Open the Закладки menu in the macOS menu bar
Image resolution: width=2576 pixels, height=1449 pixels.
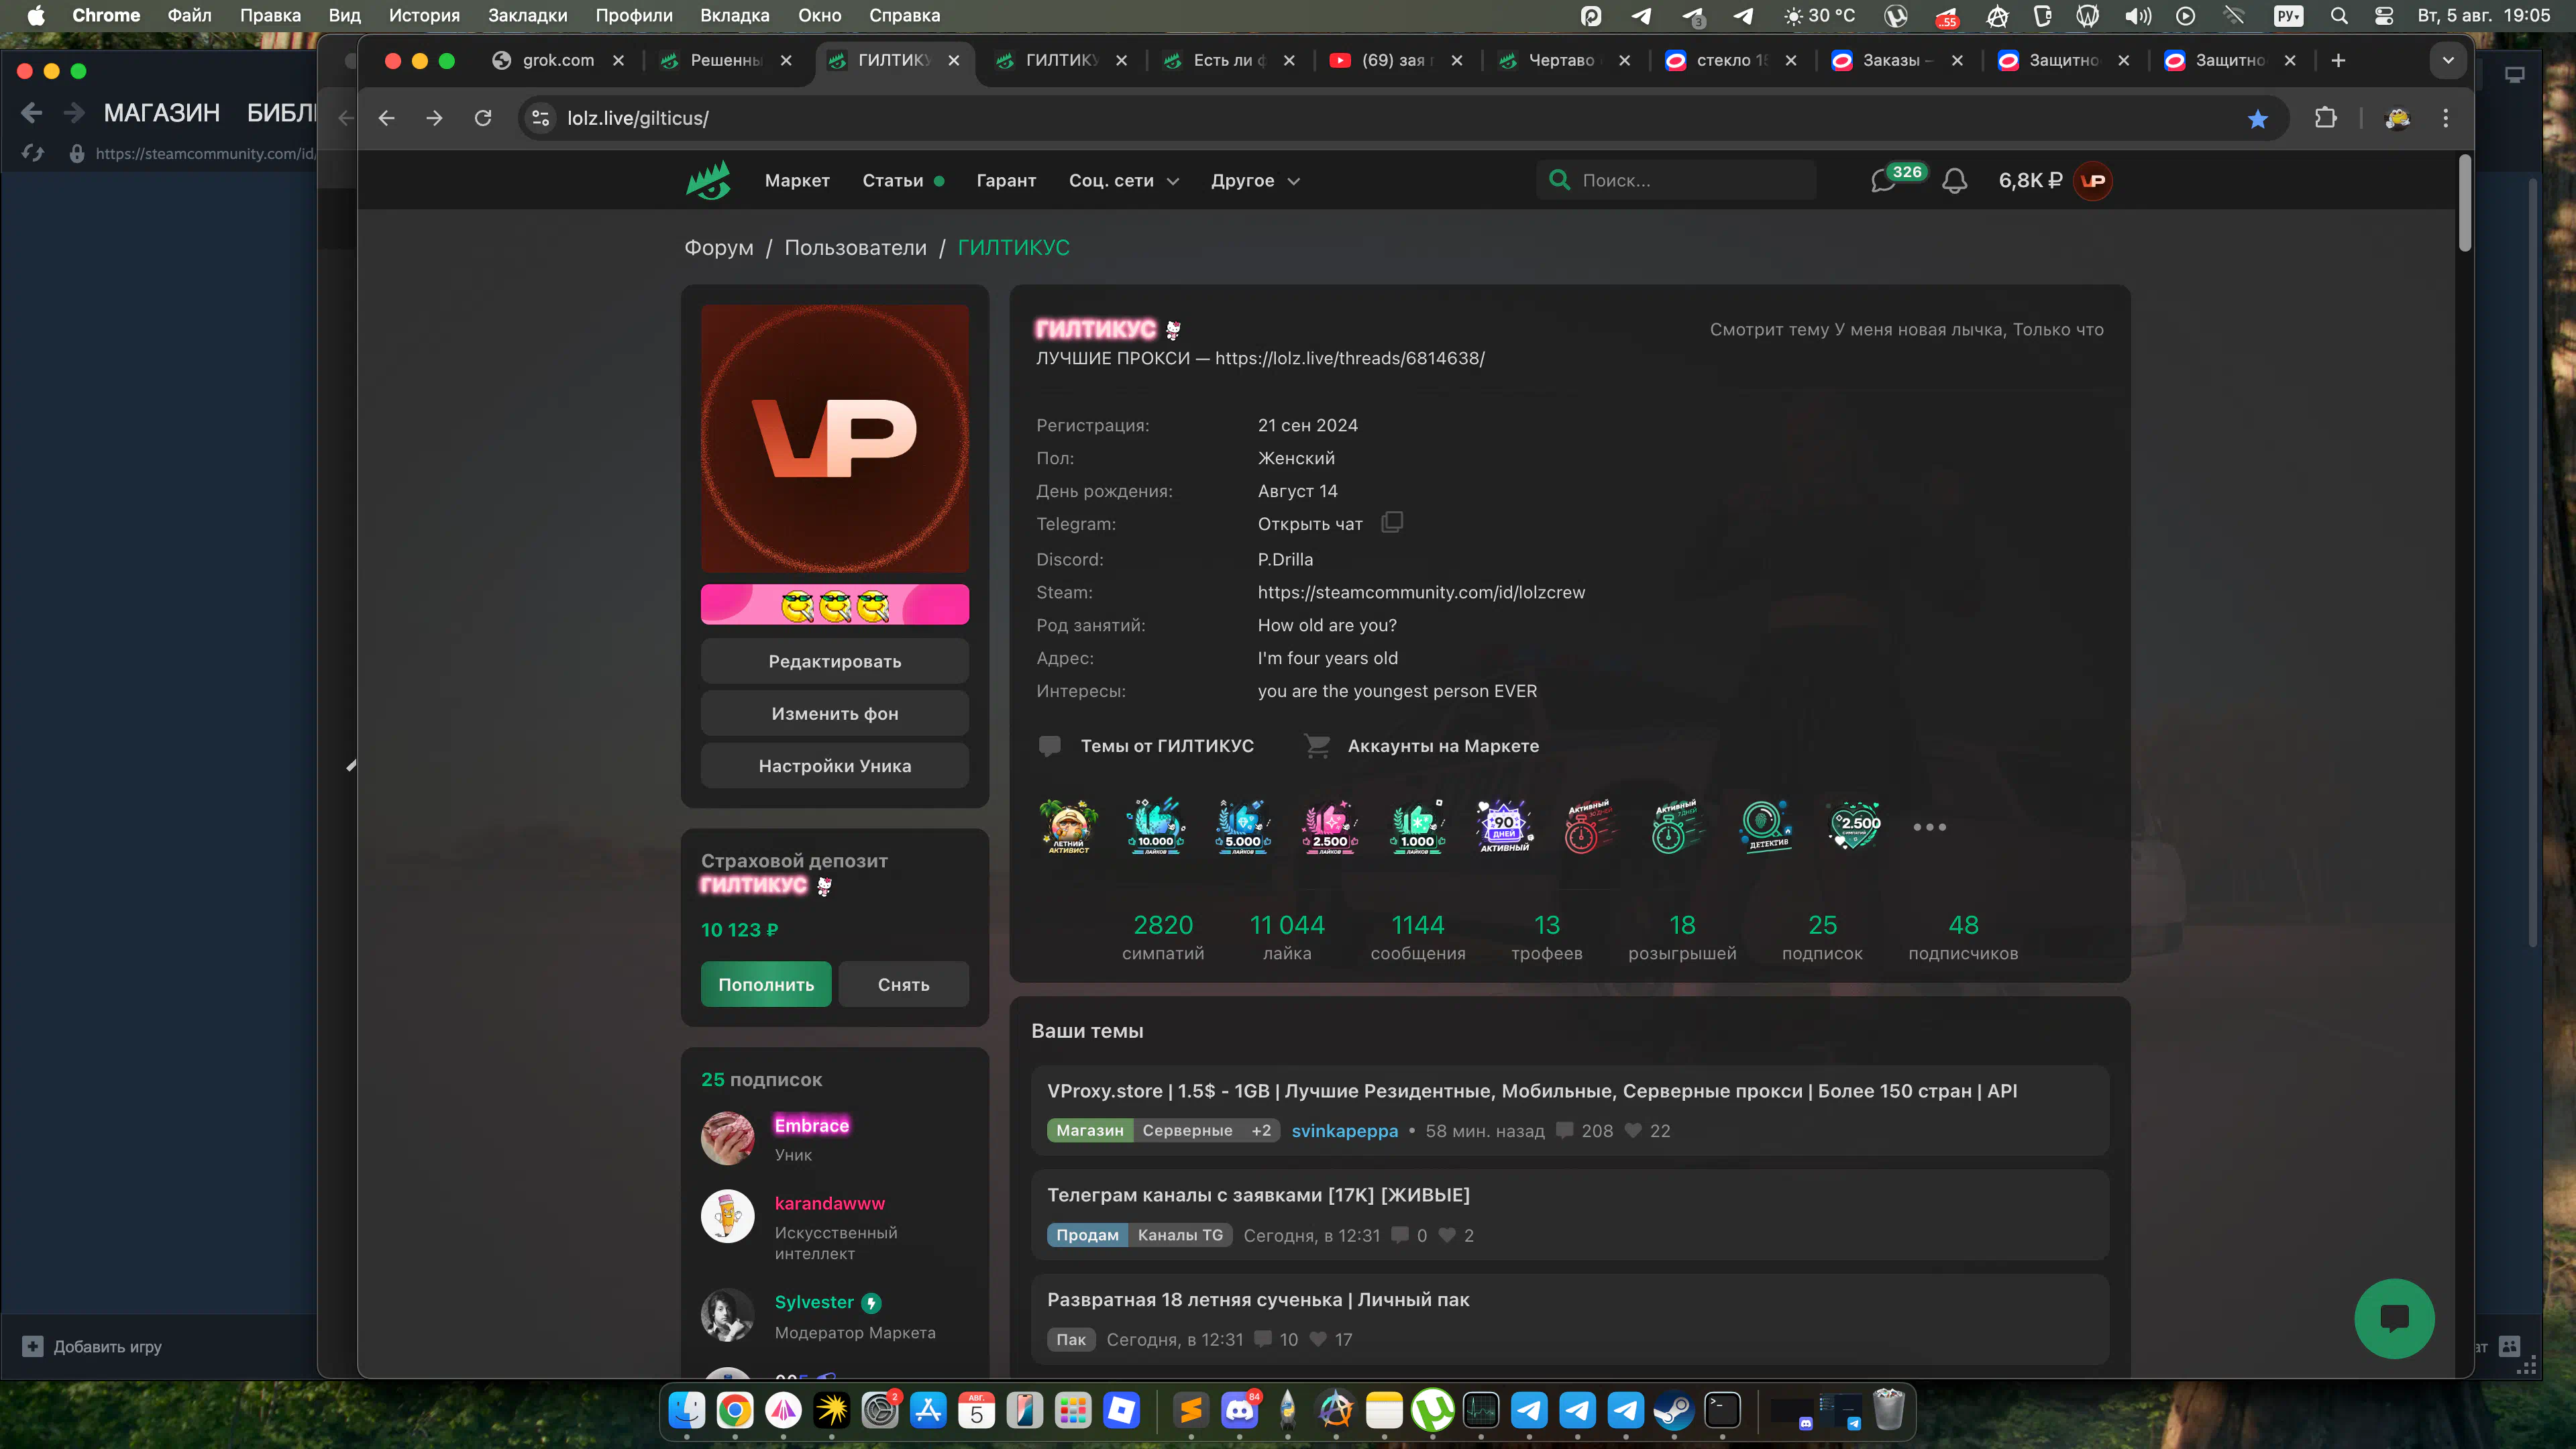click(x=527, y=15)
